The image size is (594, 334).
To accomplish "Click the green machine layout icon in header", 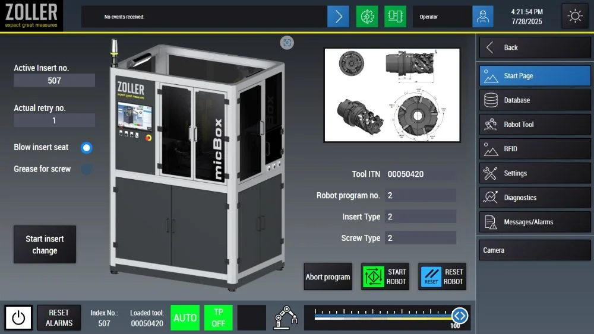I will pos(395,17).
